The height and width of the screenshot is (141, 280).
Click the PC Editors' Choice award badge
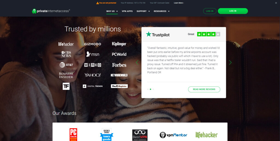(x=73, y=135)
